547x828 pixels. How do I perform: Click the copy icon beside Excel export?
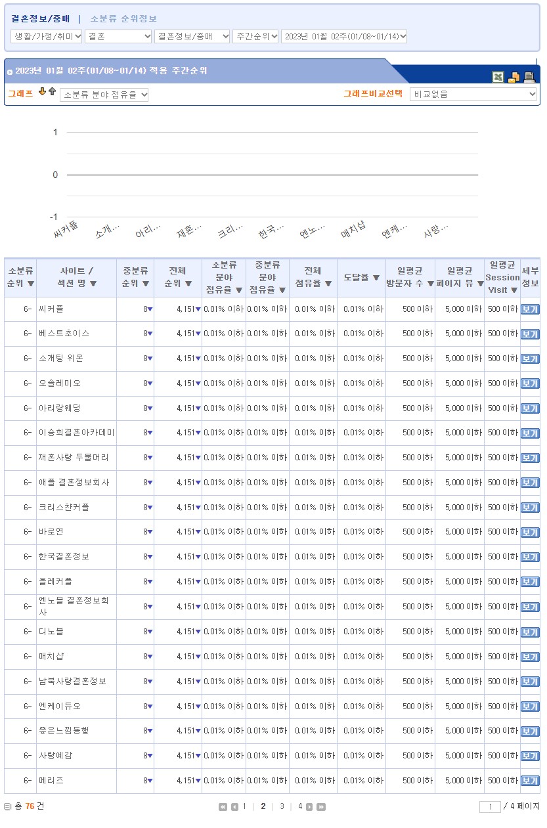tap(514, 77)
